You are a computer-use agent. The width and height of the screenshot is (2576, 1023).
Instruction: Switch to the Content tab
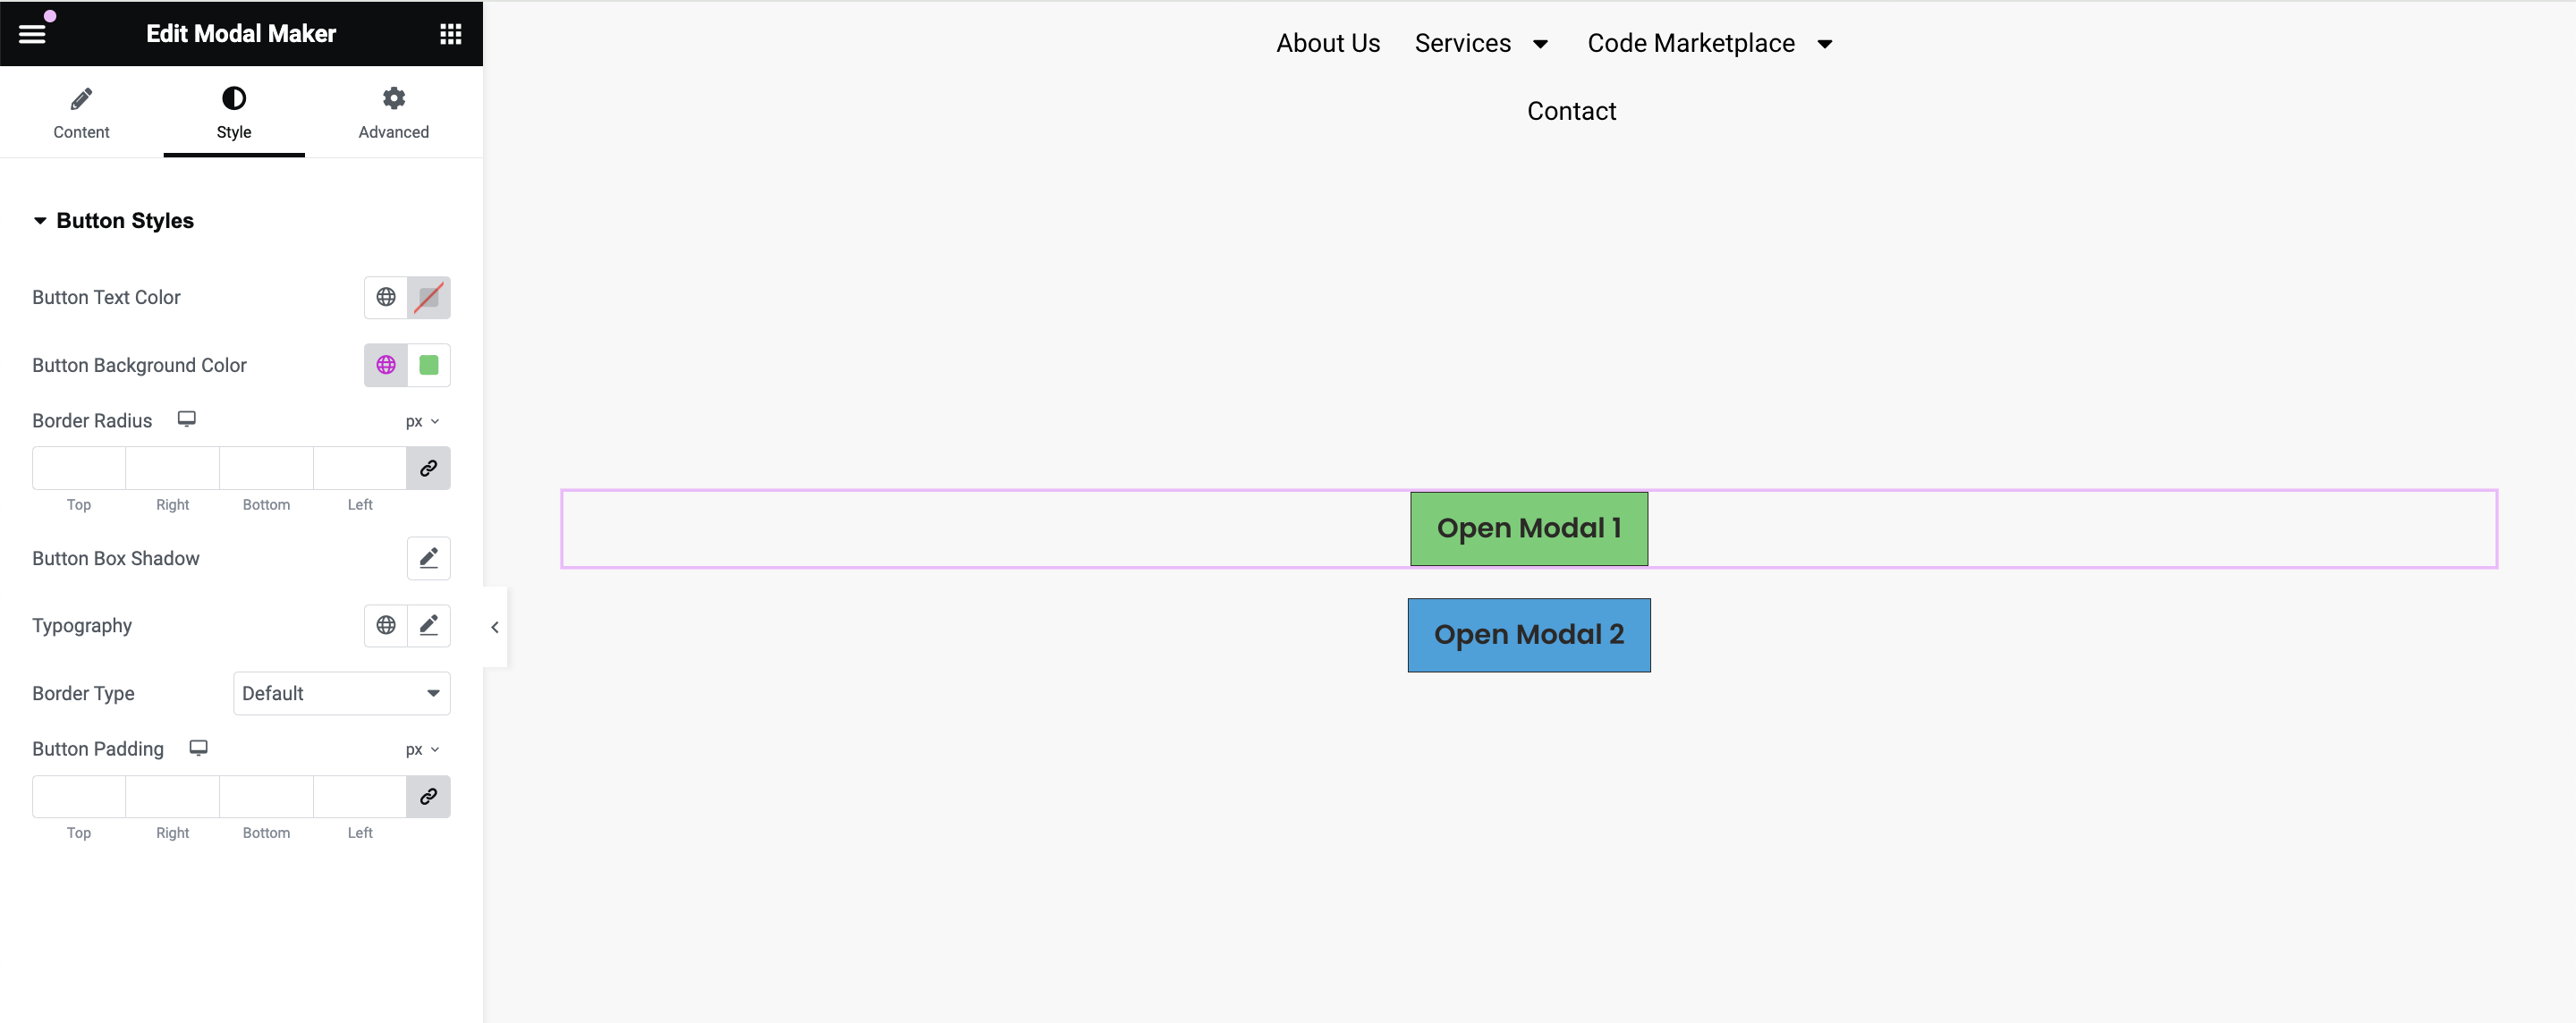[x=82, y=113]
